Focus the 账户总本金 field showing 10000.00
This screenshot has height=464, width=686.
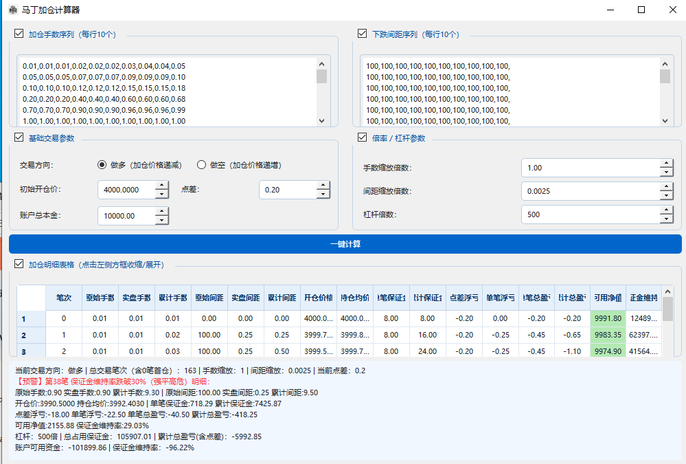[127, 216]
